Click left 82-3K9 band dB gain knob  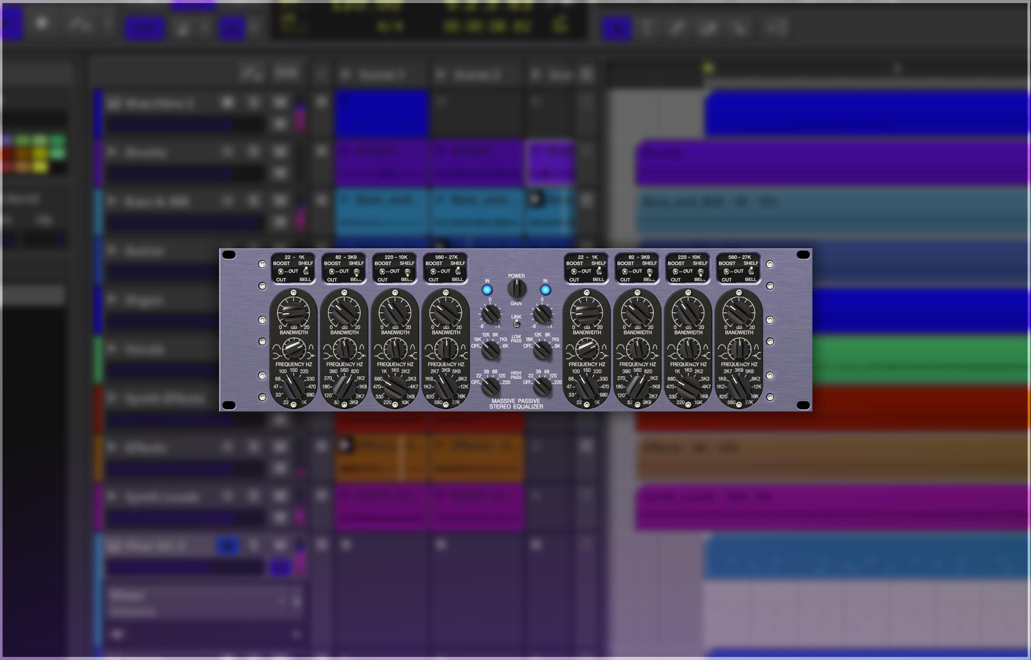click(x=344, y=312)
